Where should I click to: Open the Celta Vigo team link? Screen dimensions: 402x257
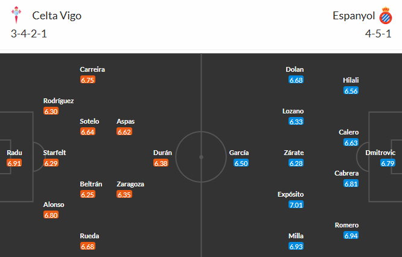tap(57, 16)
